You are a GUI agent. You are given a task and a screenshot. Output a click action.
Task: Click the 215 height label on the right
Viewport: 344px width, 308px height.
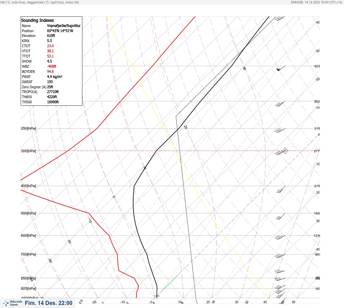317,186
